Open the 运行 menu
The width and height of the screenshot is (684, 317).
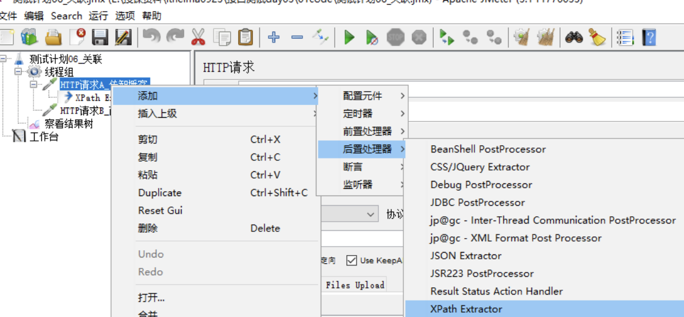pyautogui.click(x=98, y=16)
